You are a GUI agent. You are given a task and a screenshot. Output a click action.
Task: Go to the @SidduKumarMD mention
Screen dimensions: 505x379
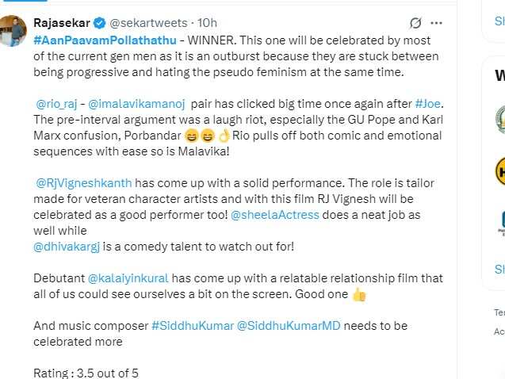pyautogui.click(x=289, y=326)
